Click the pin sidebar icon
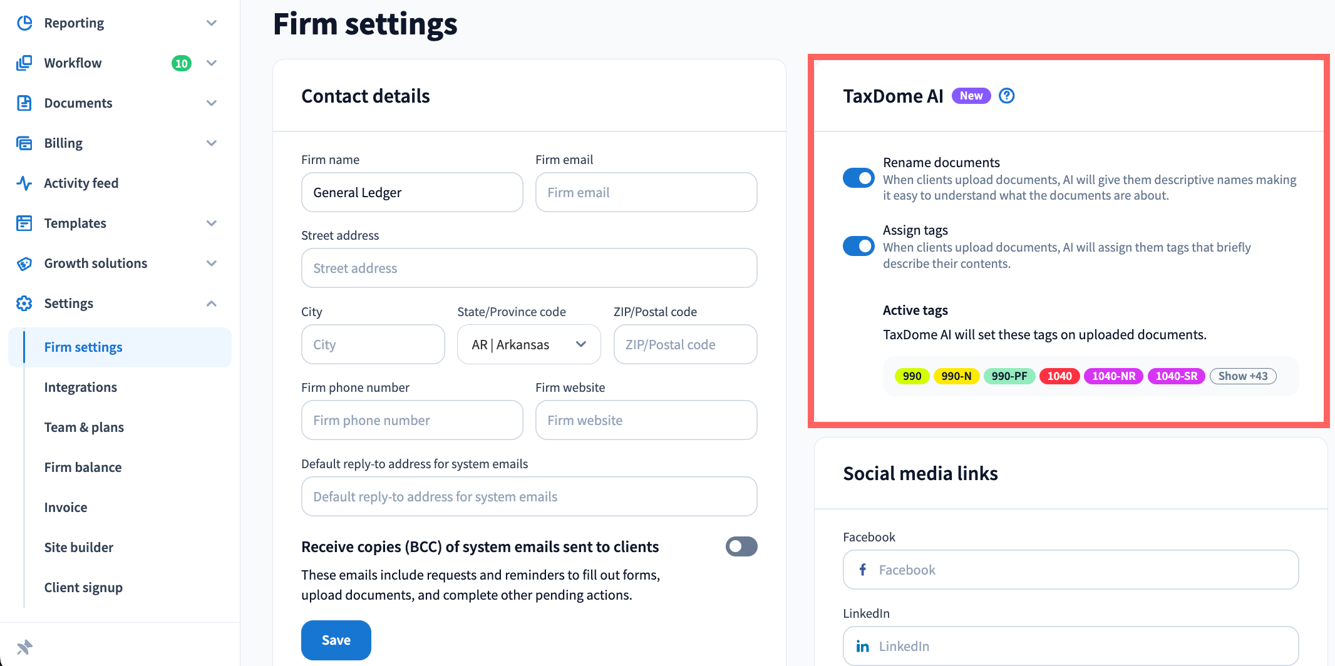This screenshot has width=1335, height=666. [24, 647]
